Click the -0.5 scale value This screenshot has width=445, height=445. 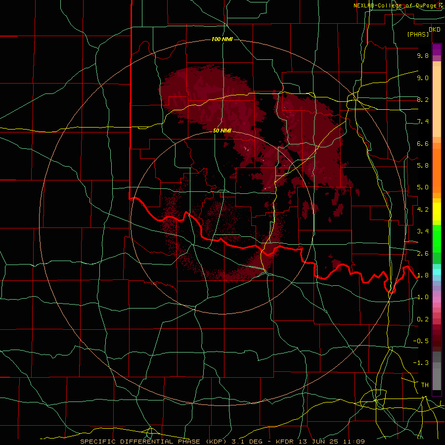coord(421,341)
